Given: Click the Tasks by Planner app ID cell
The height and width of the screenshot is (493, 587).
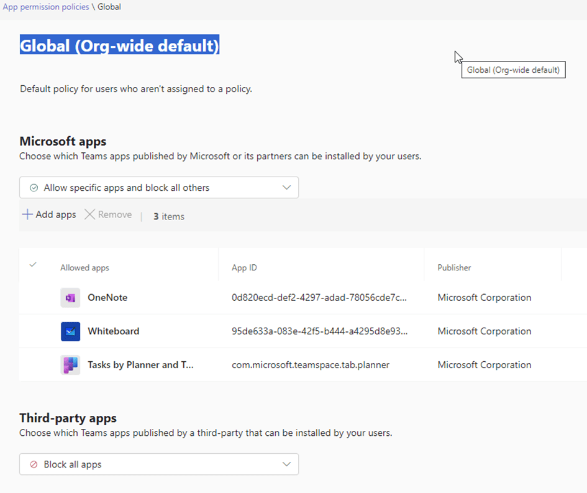Looking at the screenshot, I should click(x=310, y=365).
